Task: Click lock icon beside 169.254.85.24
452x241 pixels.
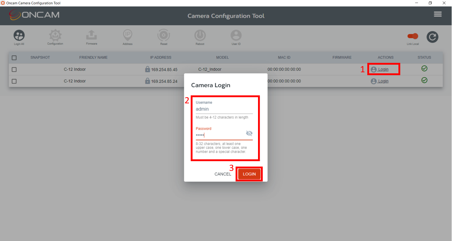Action: 147,81
